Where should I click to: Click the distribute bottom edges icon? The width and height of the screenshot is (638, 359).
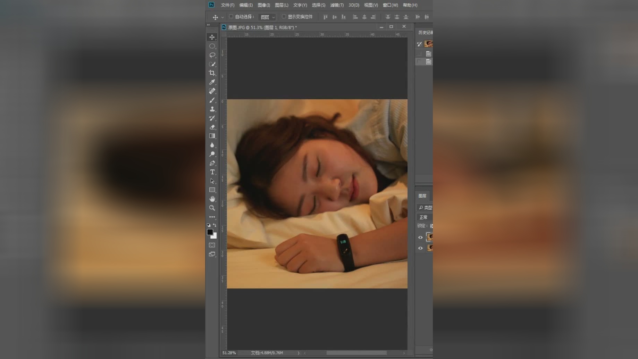406,17
